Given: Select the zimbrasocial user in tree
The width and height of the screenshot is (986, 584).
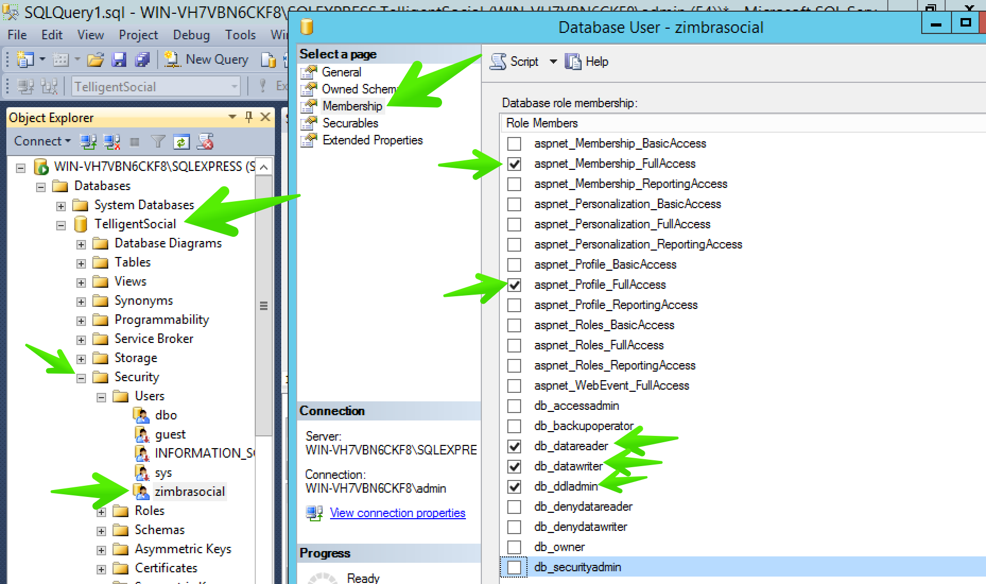Looking at the screenshot, I should [x=189, y=492].
